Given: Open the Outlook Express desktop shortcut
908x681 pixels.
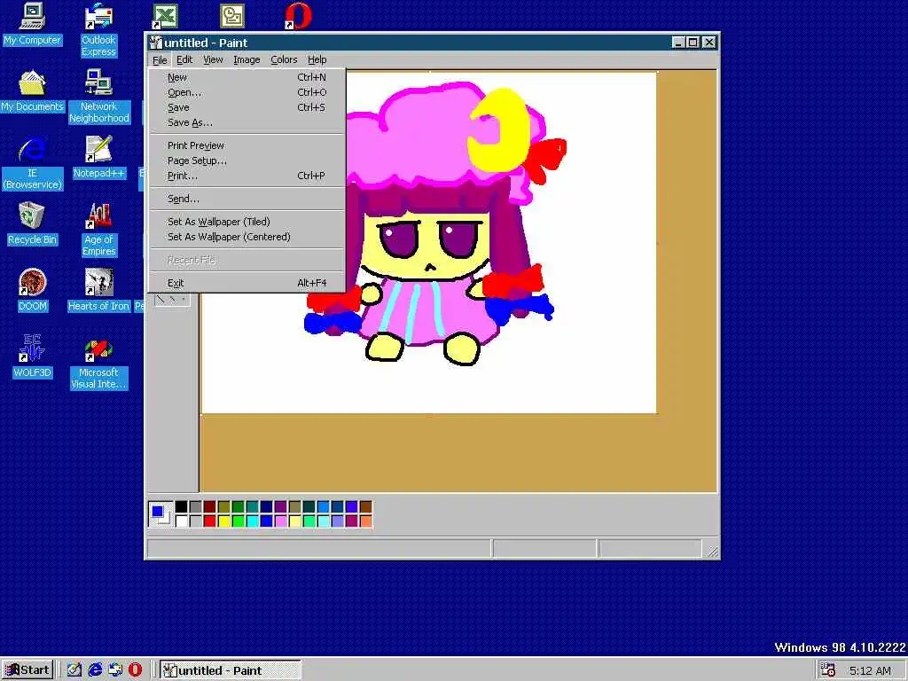Looking at the screenshot, I should pyautogui.click(x=98, y=29).
